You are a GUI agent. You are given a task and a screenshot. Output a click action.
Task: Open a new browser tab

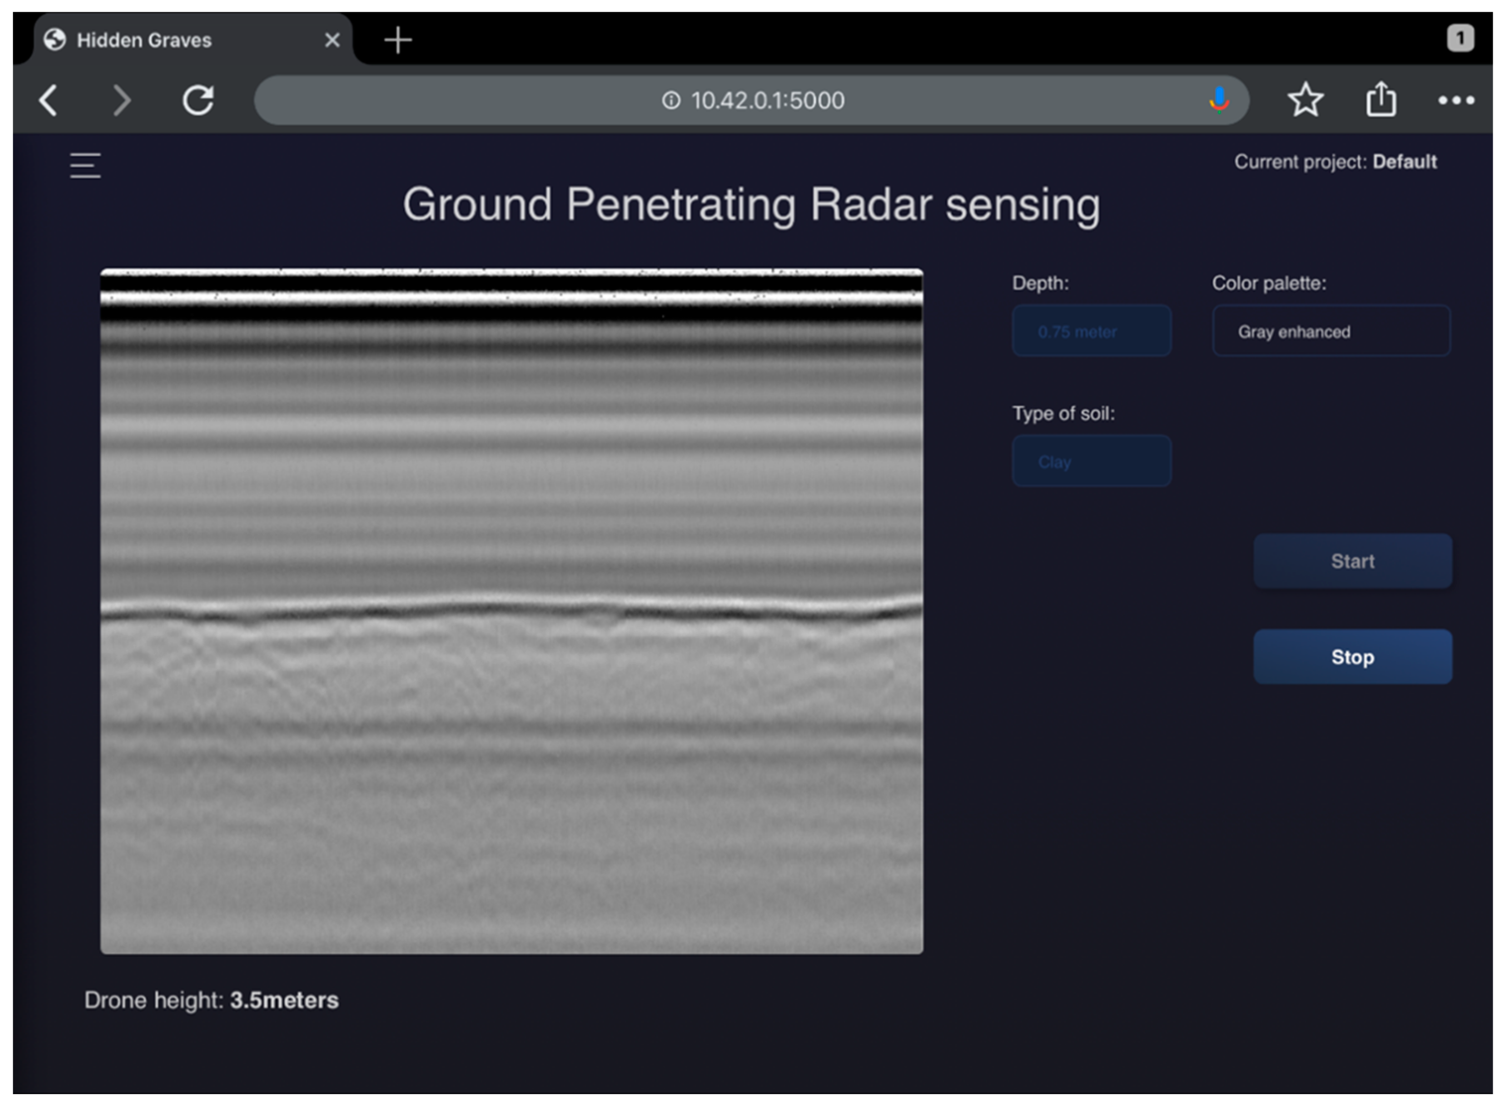[x=398, y=40]
